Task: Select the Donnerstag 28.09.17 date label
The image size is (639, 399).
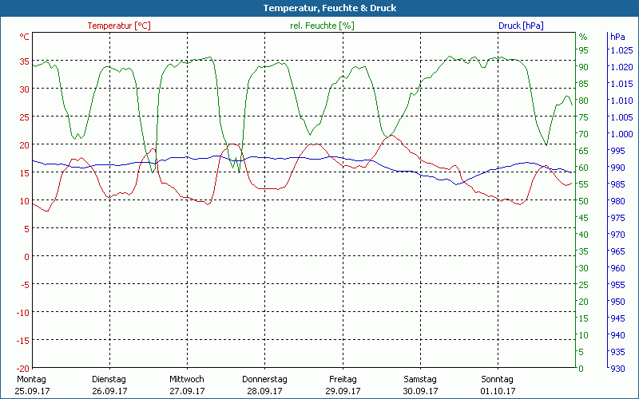Action: click(264, 385)
